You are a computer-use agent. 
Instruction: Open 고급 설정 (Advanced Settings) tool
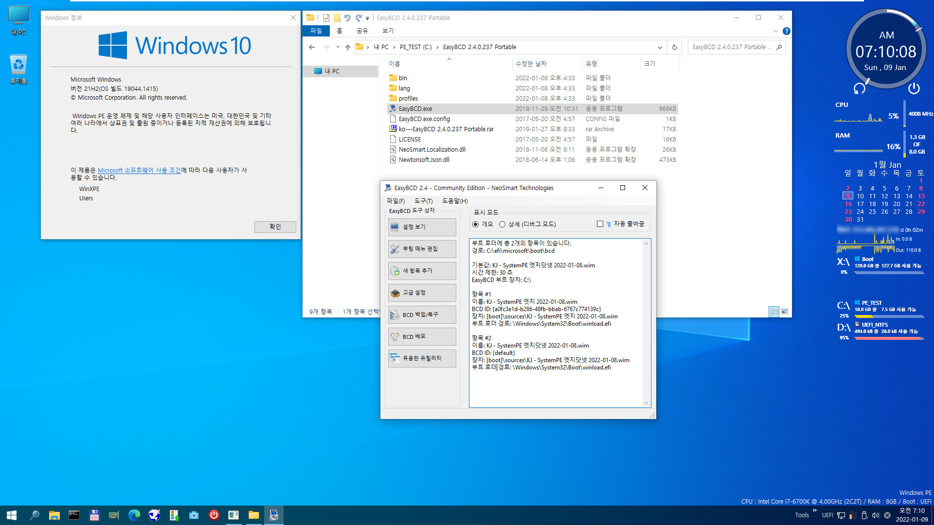click(x=422, y=293)
